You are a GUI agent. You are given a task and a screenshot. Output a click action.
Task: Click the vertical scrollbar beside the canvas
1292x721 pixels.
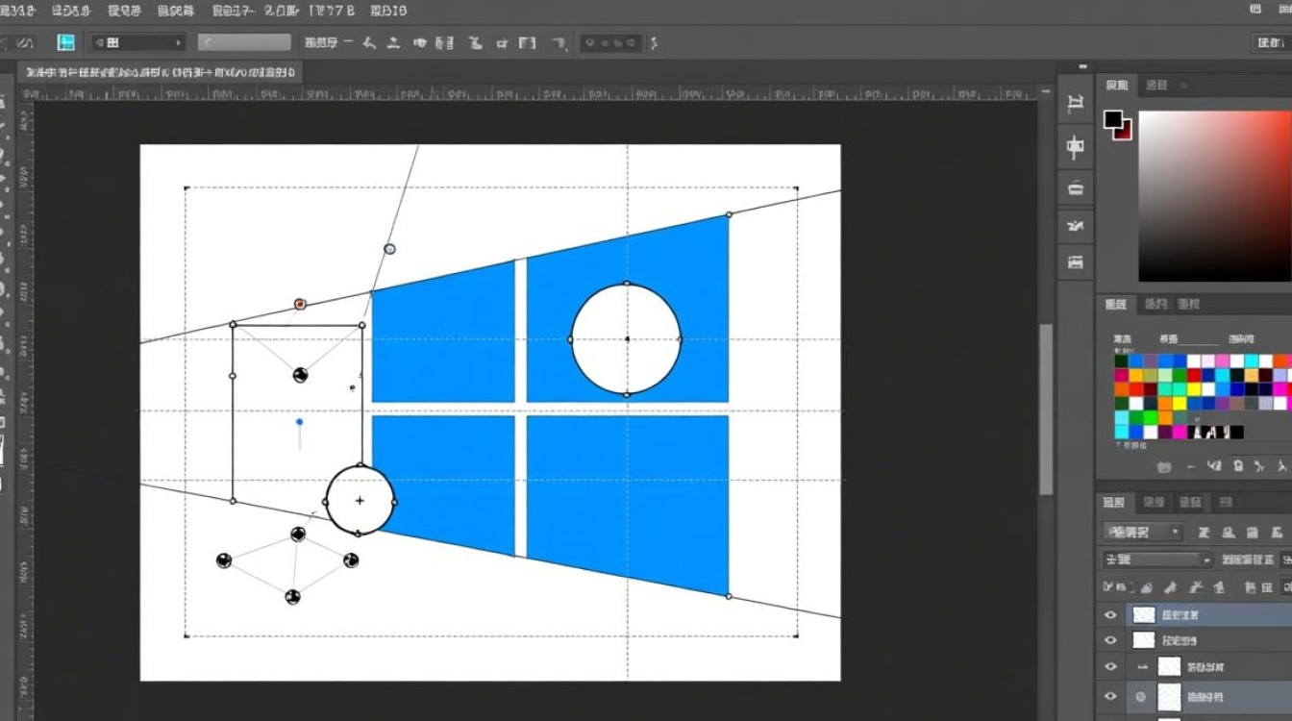[1045, 409]
